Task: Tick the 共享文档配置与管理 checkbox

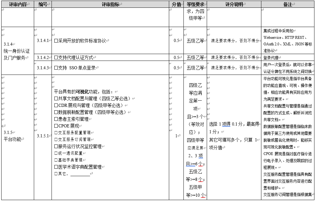Action: [x=56, y=98]
